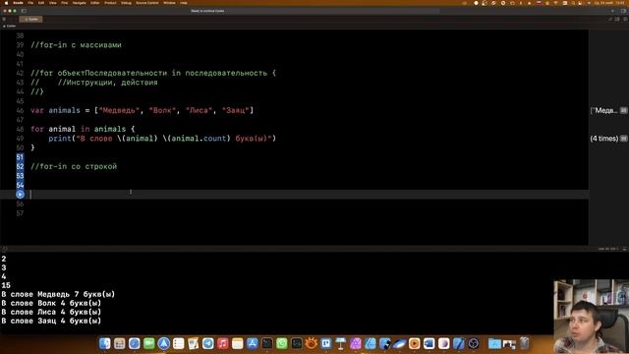Open the File menu

click(x=30, y=3)
